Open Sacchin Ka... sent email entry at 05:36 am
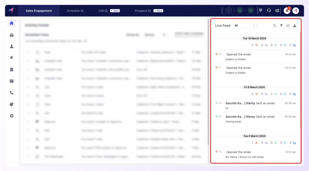Image resolution: width=309 pixels, height=171 pixels. pyautogui.click(x=255, y=105)
